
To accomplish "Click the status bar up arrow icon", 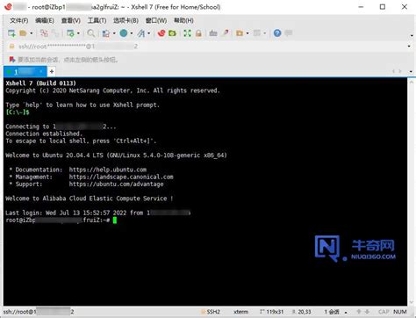I will point(359,312).
